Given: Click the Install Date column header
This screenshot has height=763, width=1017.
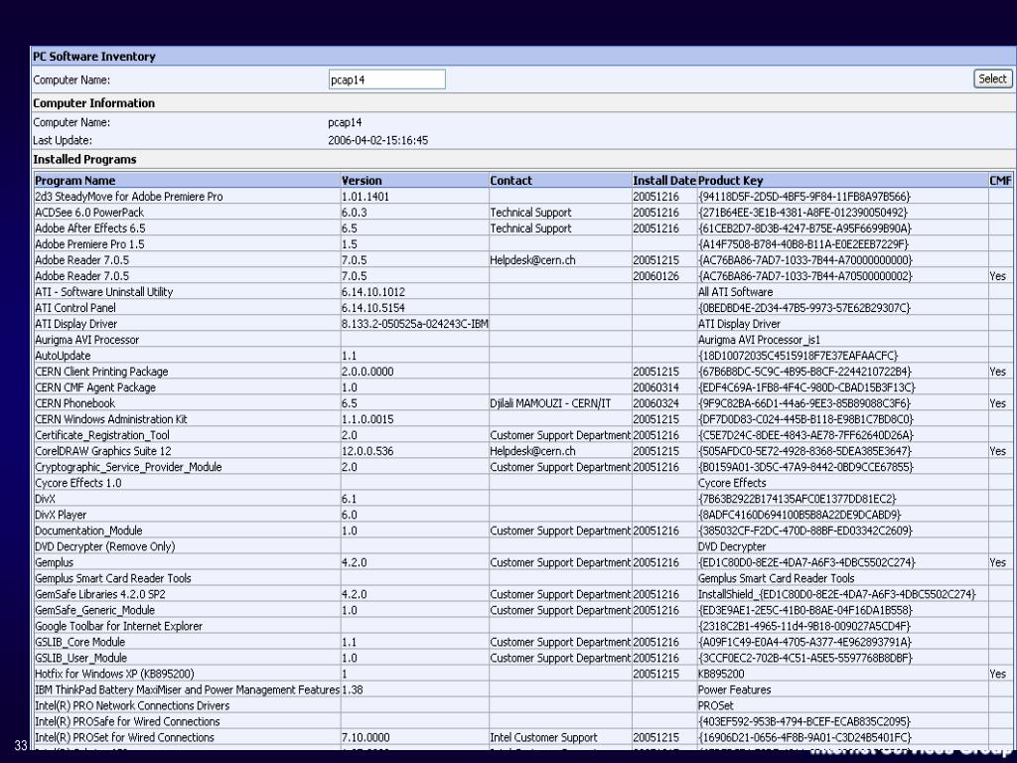Looking at the screenshot, I should 664,181.
